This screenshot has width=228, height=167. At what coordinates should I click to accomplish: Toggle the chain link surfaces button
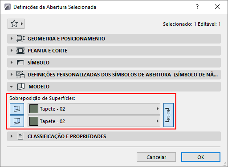coord(168,115)
